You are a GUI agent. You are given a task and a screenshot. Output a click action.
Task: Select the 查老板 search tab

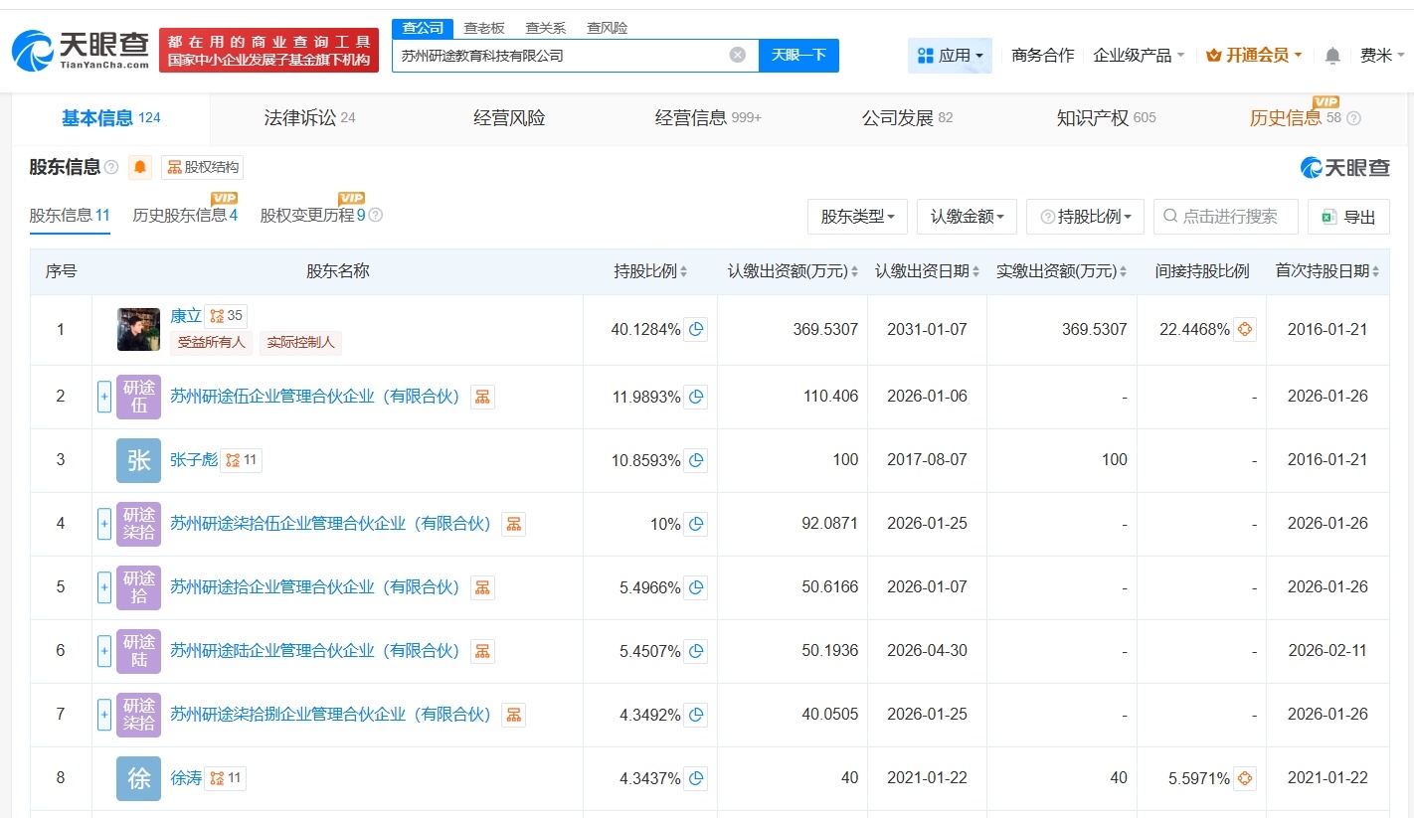point(484,28)
